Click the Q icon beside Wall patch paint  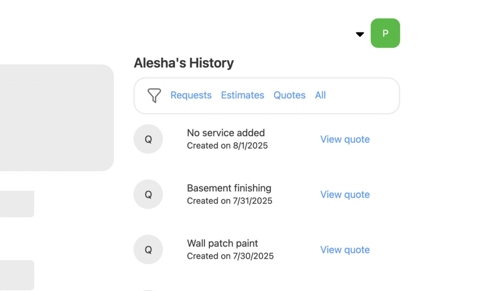148,249
